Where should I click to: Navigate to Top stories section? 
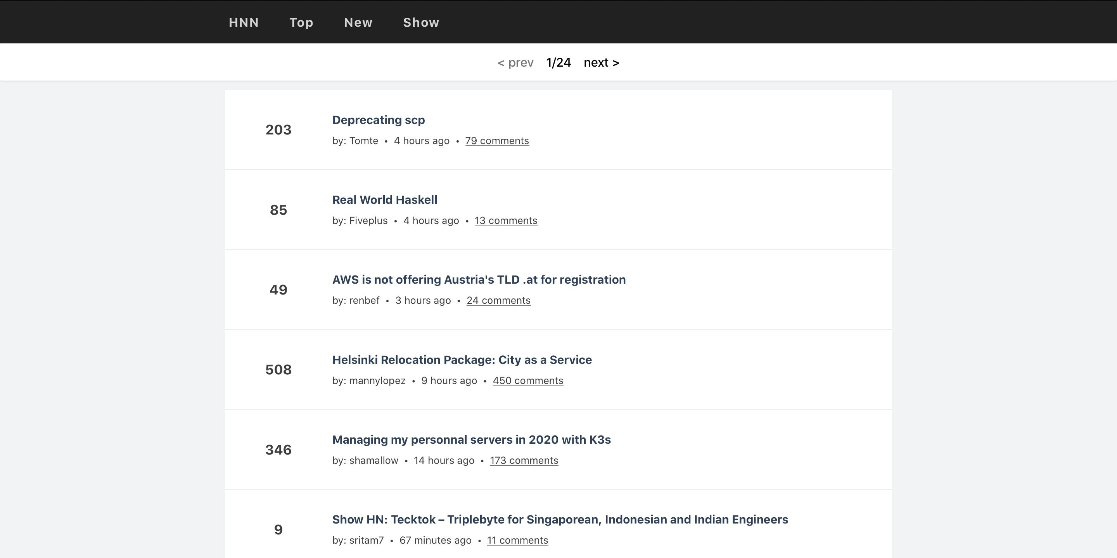[301, 22]
